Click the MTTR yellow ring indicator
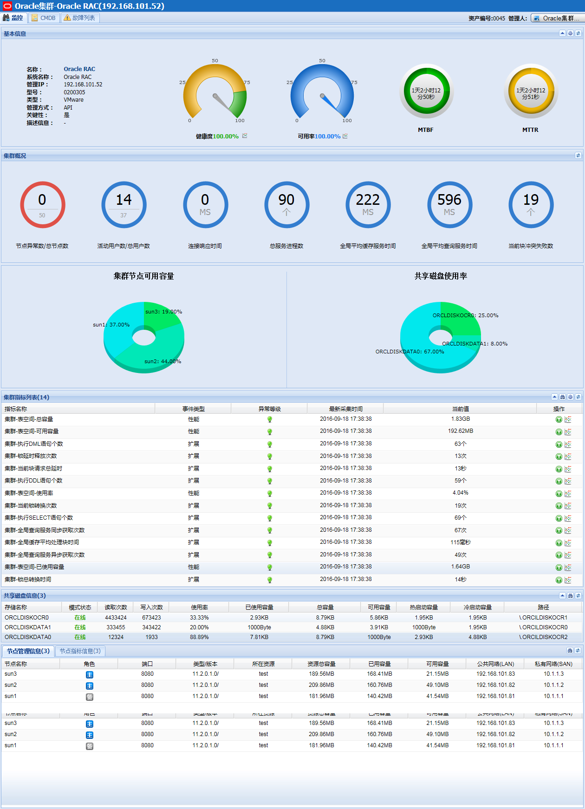The width and height of the screenshot is (585, 809). click(x=531, y=91)
